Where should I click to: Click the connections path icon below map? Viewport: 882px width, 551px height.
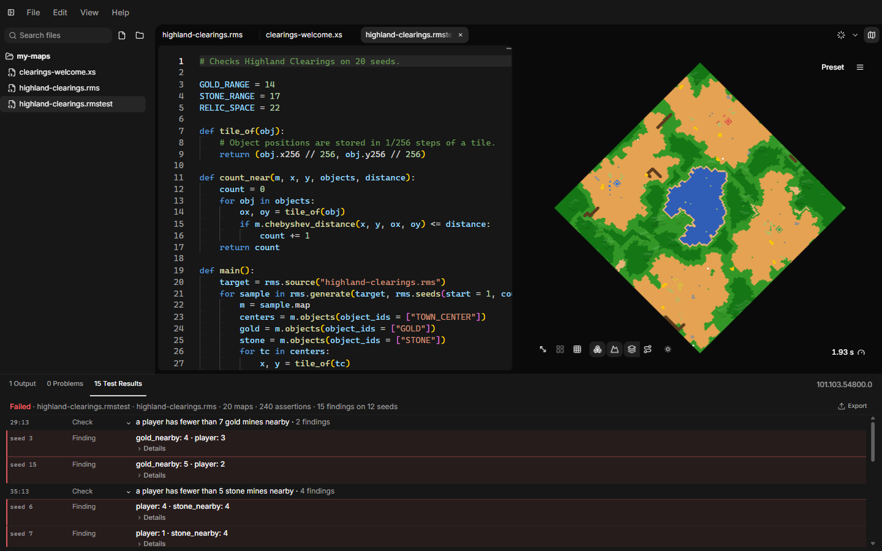click(648, 349)
